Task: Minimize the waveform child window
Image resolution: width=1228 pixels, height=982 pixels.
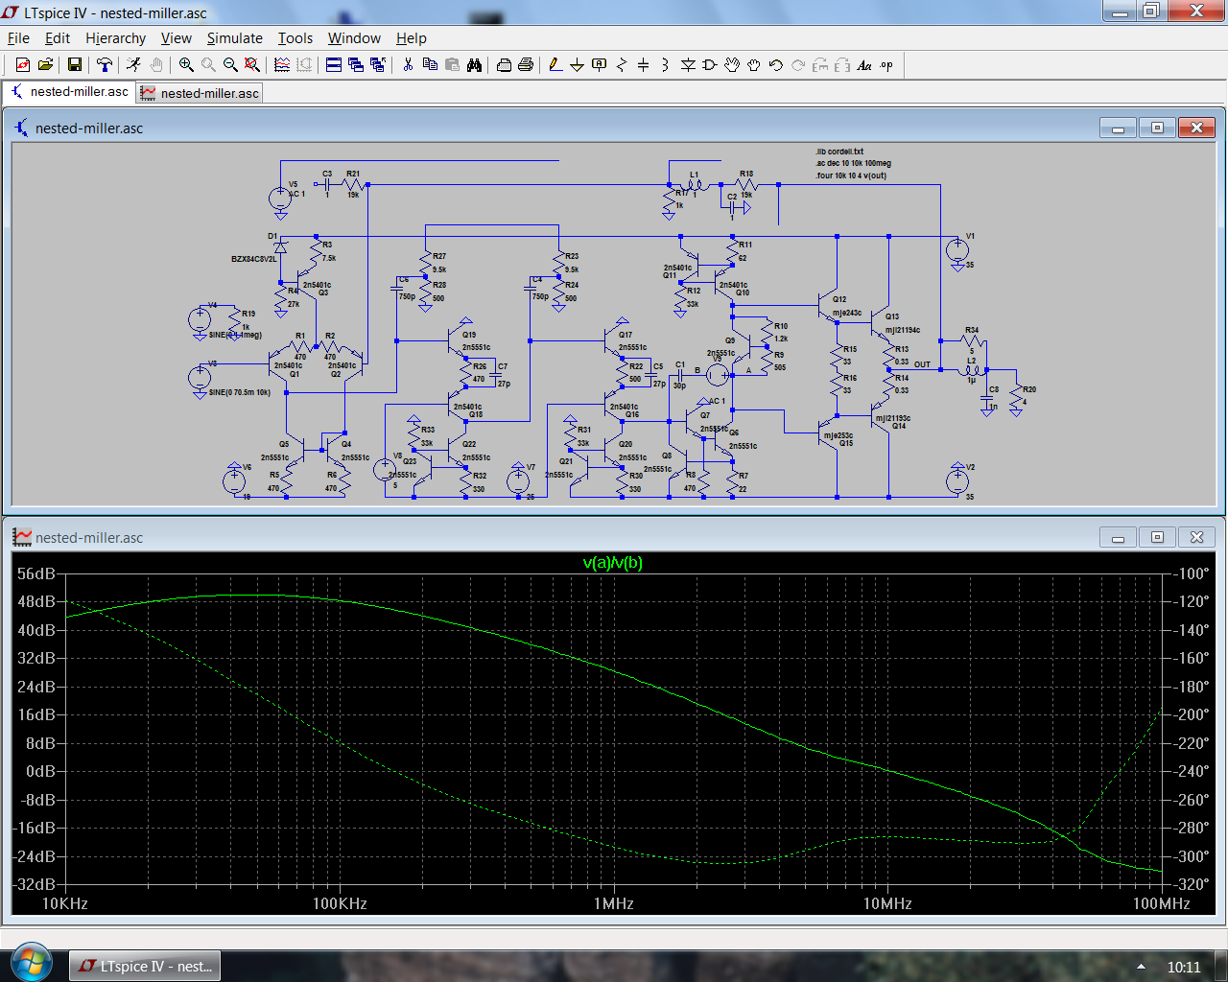Action: pos(1118,537)
